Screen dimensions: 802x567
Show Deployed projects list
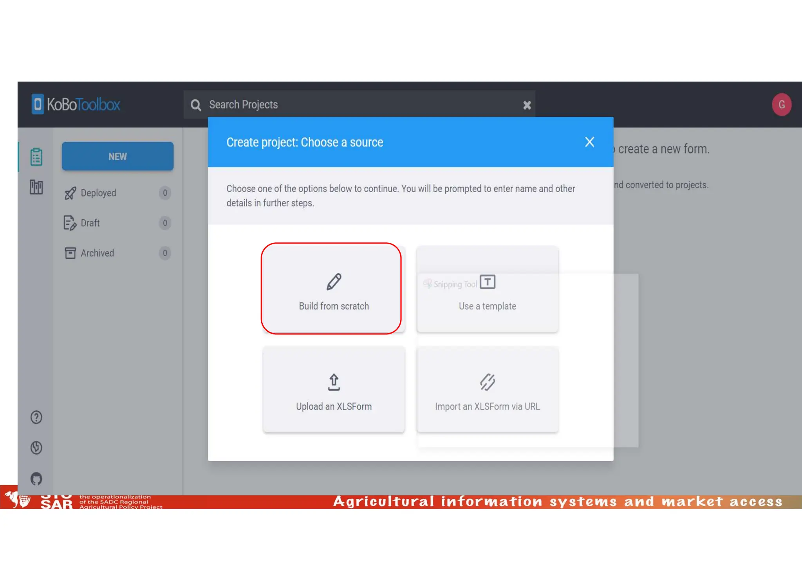click(98, 193)
